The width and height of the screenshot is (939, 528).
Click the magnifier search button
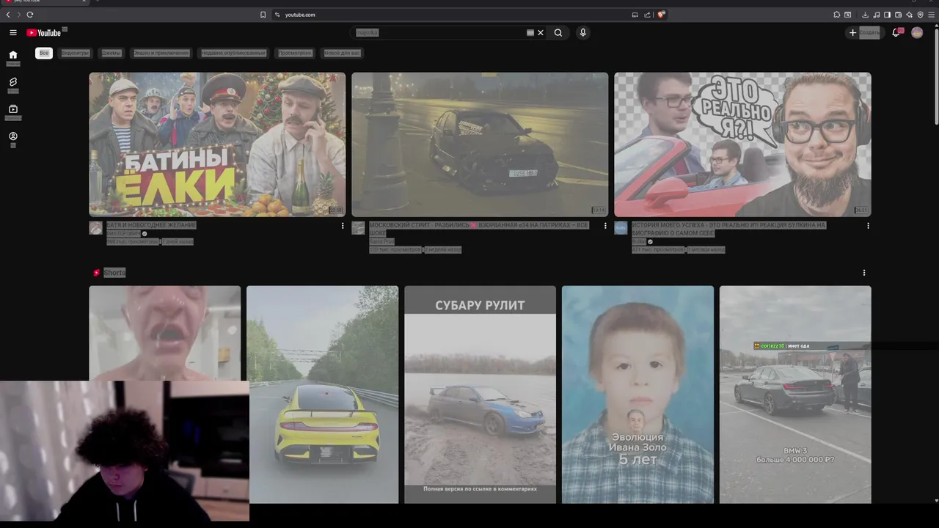(558, 32)
